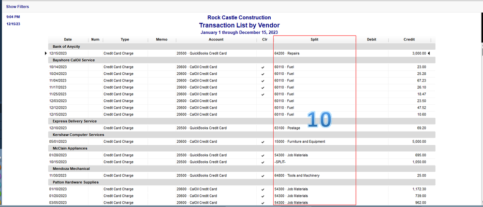Select the Account column header
483x207 pixels.
click(x=216, y=40)
